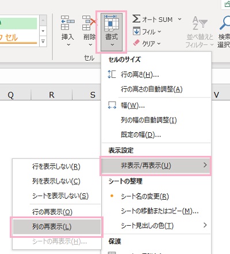The height and width of the screenshot is (254, 230).
Task: Choose 列の幅の自動調整(I)
Action: click(x=156, y=120)
